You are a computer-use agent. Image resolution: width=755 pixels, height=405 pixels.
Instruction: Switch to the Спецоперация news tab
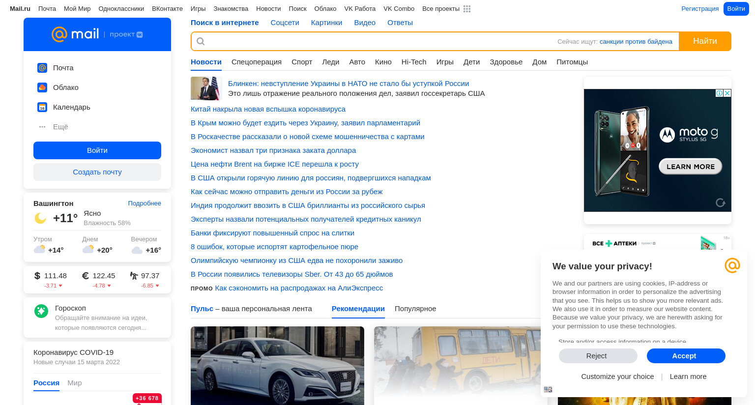tap(257, 62)
